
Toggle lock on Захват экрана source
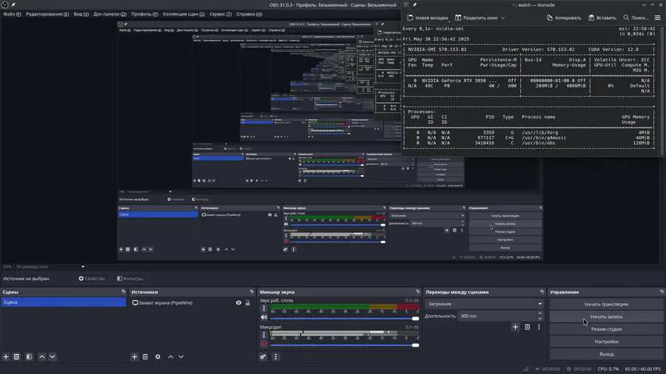coord(248,303)
